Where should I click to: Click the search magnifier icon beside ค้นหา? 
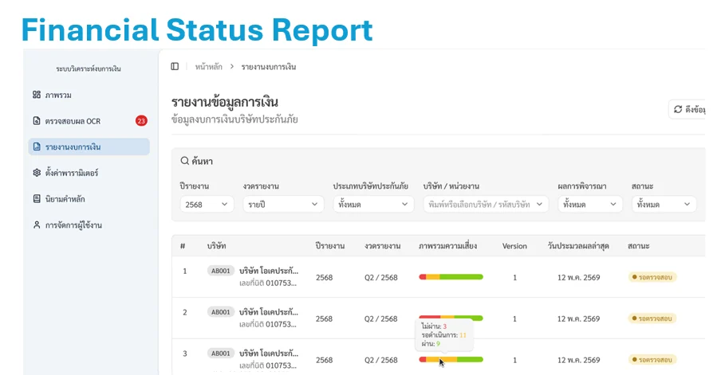[184, 161]
